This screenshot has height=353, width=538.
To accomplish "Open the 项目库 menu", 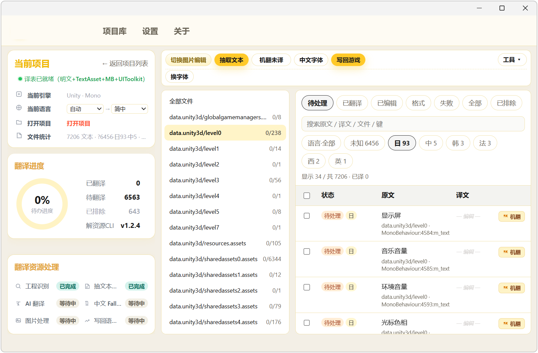I will click(115, 31).
